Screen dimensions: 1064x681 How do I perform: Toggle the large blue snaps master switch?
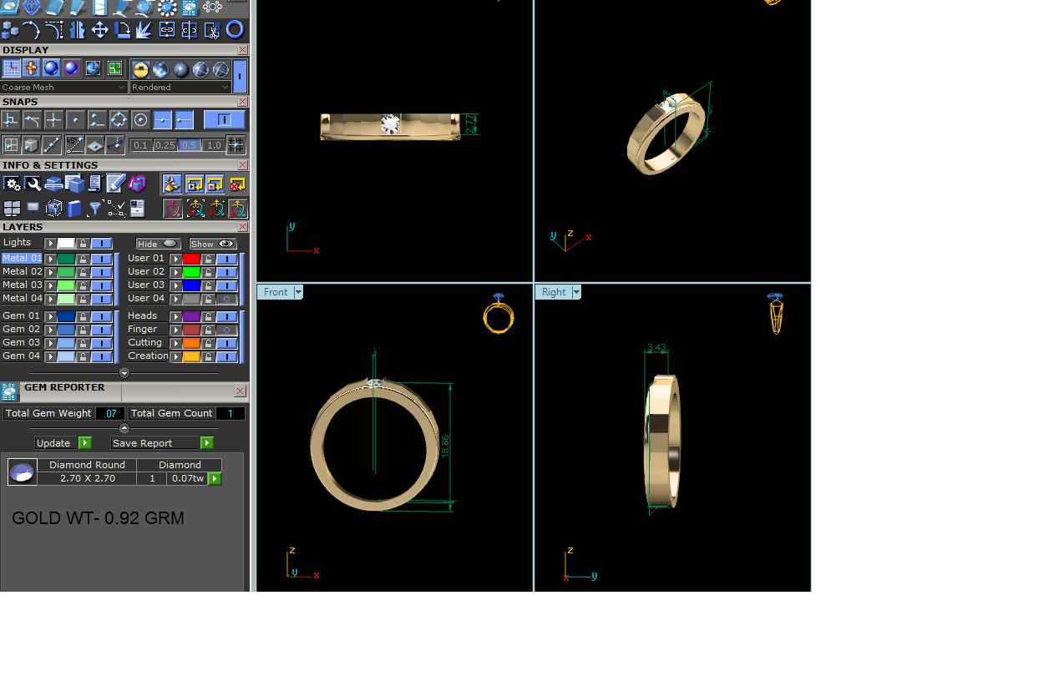[x=223, y=120]
